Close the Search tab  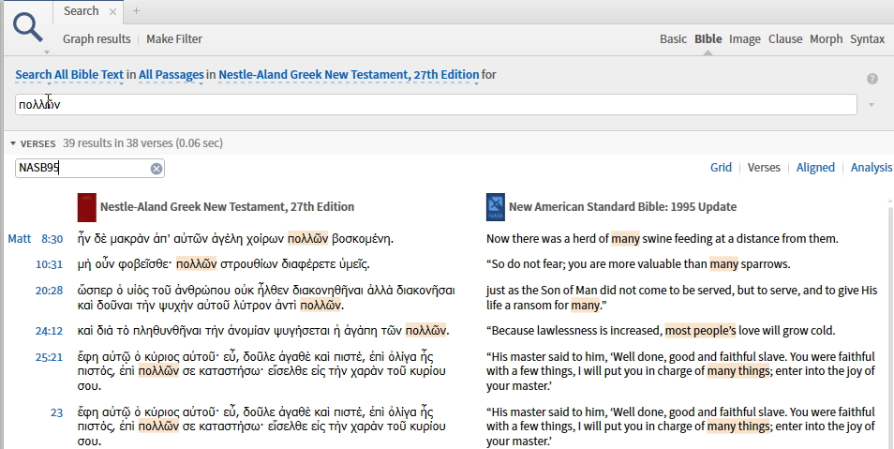(112, 11)
